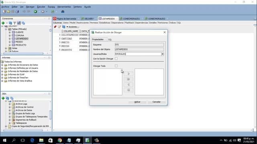257x144 pixels.
Task: Expand the Vistas tree node
Action: pos(6,48)
